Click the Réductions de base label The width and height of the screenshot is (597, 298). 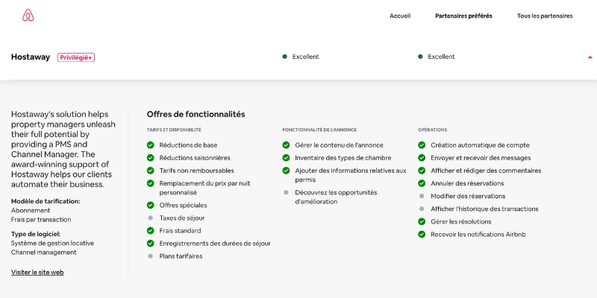click(189, 145)
